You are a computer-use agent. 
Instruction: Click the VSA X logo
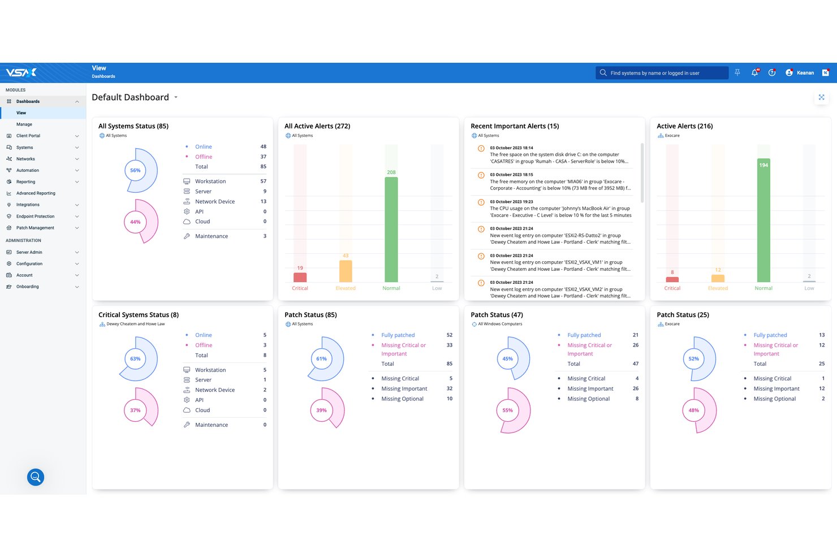point(21,72)
